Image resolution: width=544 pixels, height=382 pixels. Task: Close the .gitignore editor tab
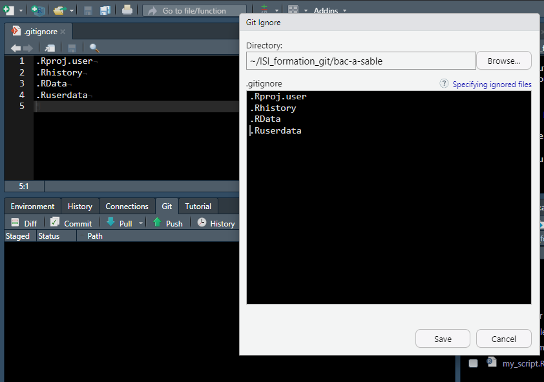(63, 31)
